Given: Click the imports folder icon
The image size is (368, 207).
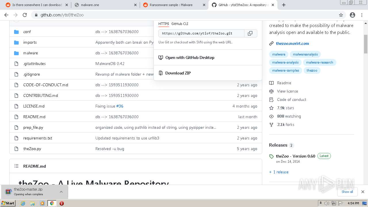Looking at the screenshot, I should coord(16,42).
